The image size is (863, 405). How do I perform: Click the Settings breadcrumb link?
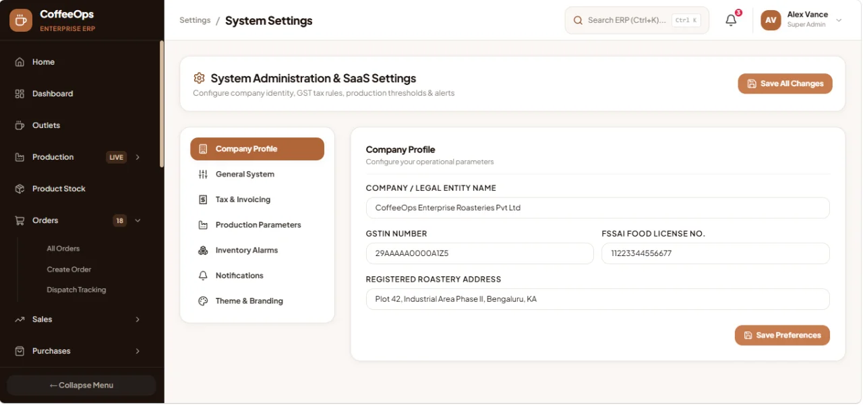195,20
